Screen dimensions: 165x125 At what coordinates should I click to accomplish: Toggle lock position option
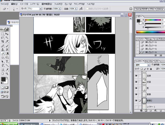click(x=148, y=69)
